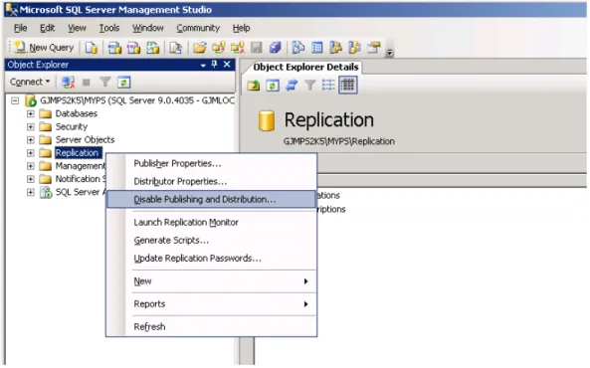
Task: Click the Filter funnel icon in Object Explorer
Action: tap(105, 82)
